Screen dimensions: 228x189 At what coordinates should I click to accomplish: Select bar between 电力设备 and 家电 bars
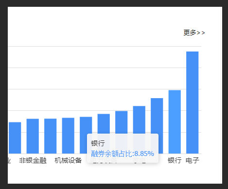(x=122, y=122)
